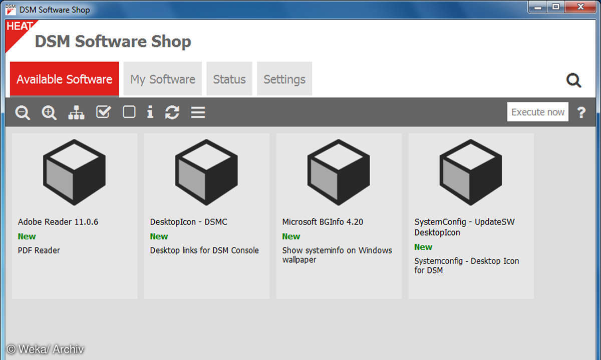Maximize the DSM Software Shop window

click(555, 7)
